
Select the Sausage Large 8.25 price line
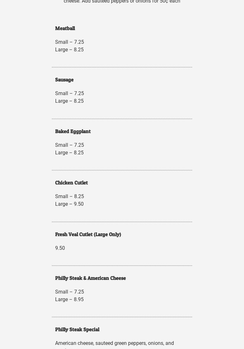(x=69, y=101)
